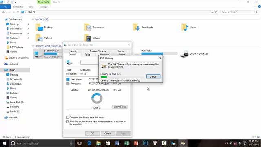The image size is (261, 147).
Task: Click the volume label field in Properties
Action: (x=89, y=62)
